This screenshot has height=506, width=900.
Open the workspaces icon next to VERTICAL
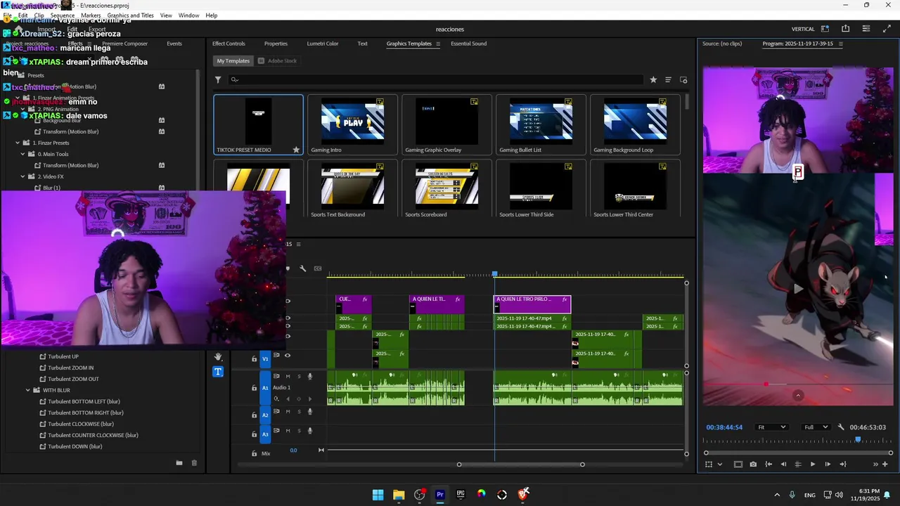tap(825, 29)
